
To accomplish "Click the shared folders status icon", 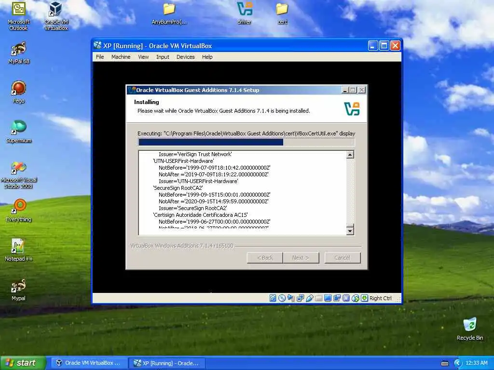I will tap(318, 298).
